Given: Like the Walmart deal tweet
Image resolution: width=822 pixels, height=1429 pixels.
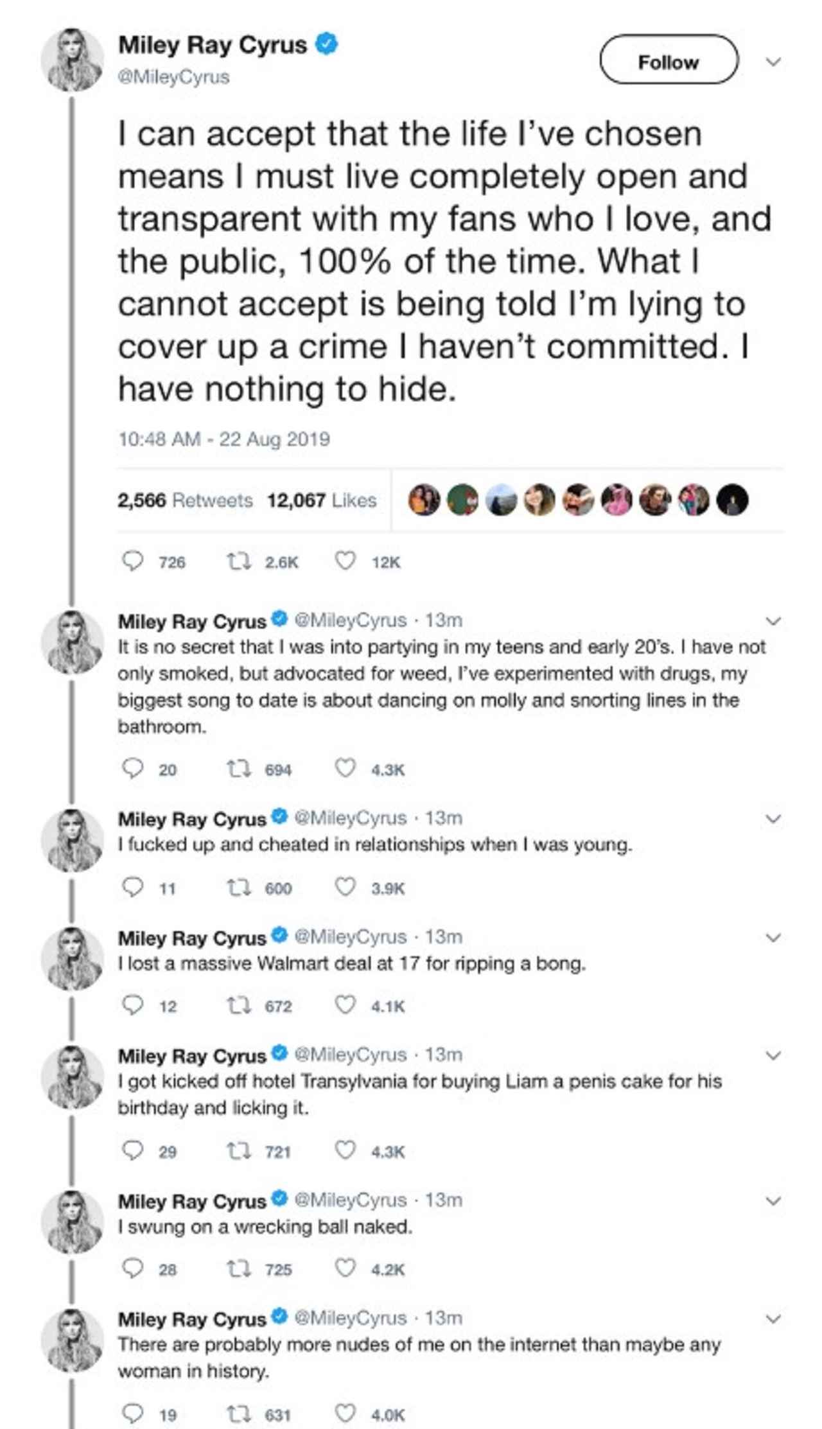Looking at the screenshot, I should (x=345, y=1005).
